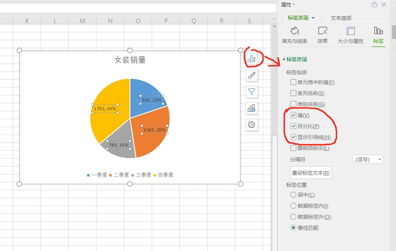Open the 属性 pane title dropdown arrow
The width and height of the screenshot is (396, 251).
click(x=294, y=4)
